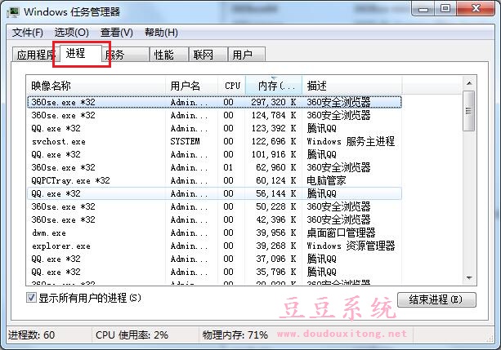The image size is (501, 350).
Task: Click the 桌面窗口管理器 description cell
Action: pos(341,233)
